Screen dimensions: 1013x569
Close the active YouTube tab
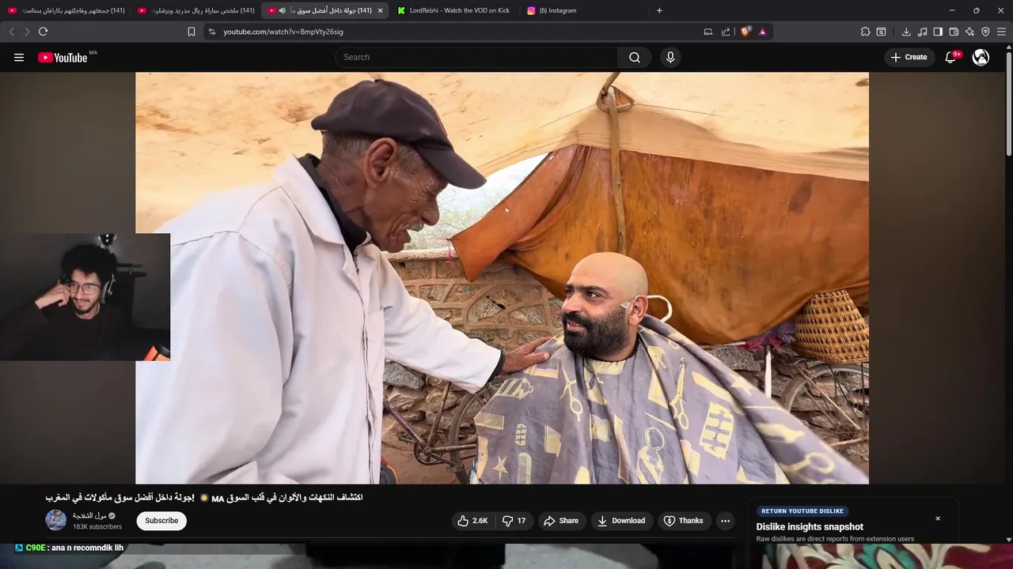(380, 10)
